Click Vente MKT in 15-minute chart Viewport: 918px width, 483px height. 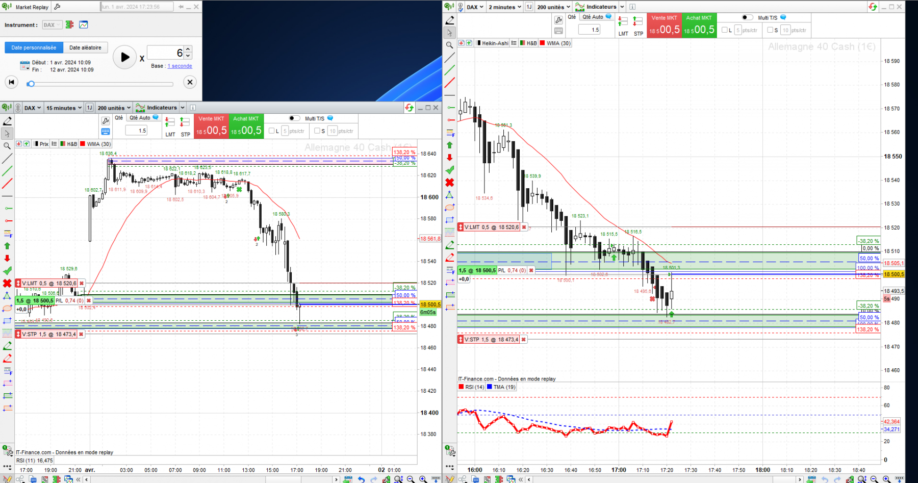point(211,126)
